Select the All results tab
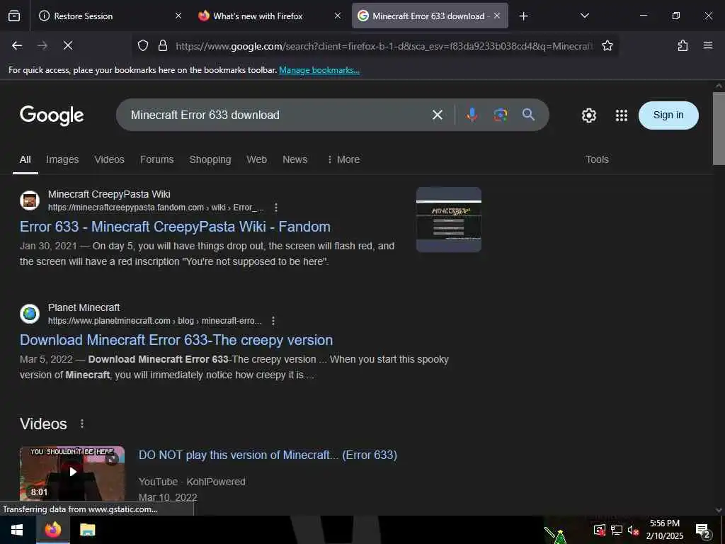This screenshot has width=725, height=544. 25,159
